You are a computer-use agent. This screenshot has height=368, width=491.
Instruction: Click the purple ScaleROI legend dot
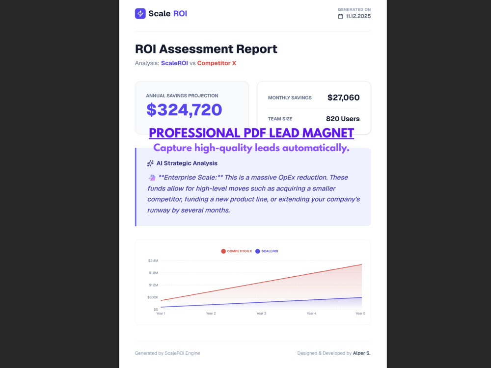258,251
